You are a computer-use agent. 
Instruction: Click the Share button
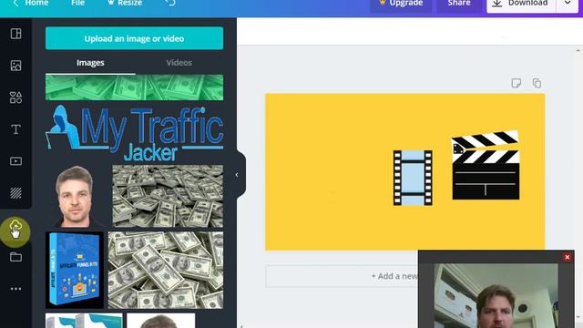coord(459,4)
